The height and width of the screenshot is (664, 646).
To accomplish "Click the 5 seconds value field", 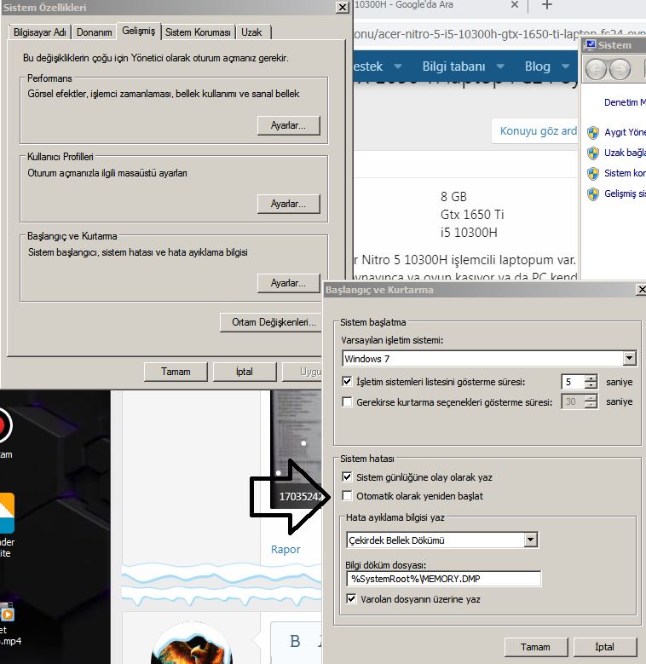I will tap(573, 382).
